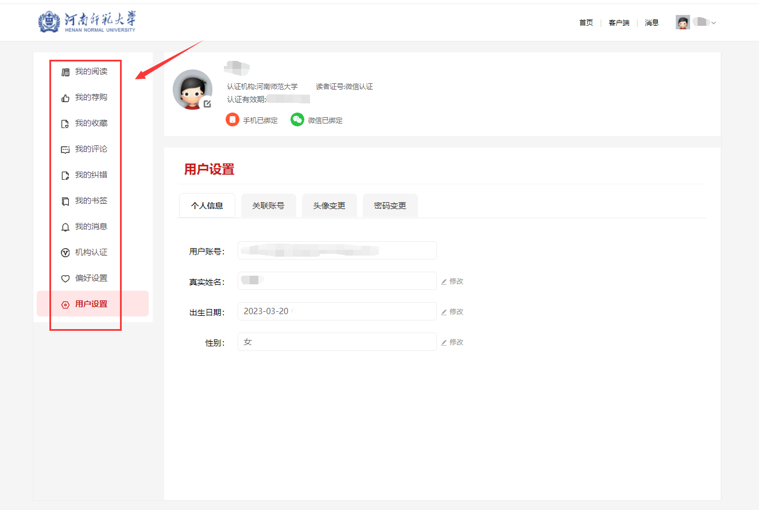
Task: Open the 机构认证 certification icon
Action: coord(65,253)
